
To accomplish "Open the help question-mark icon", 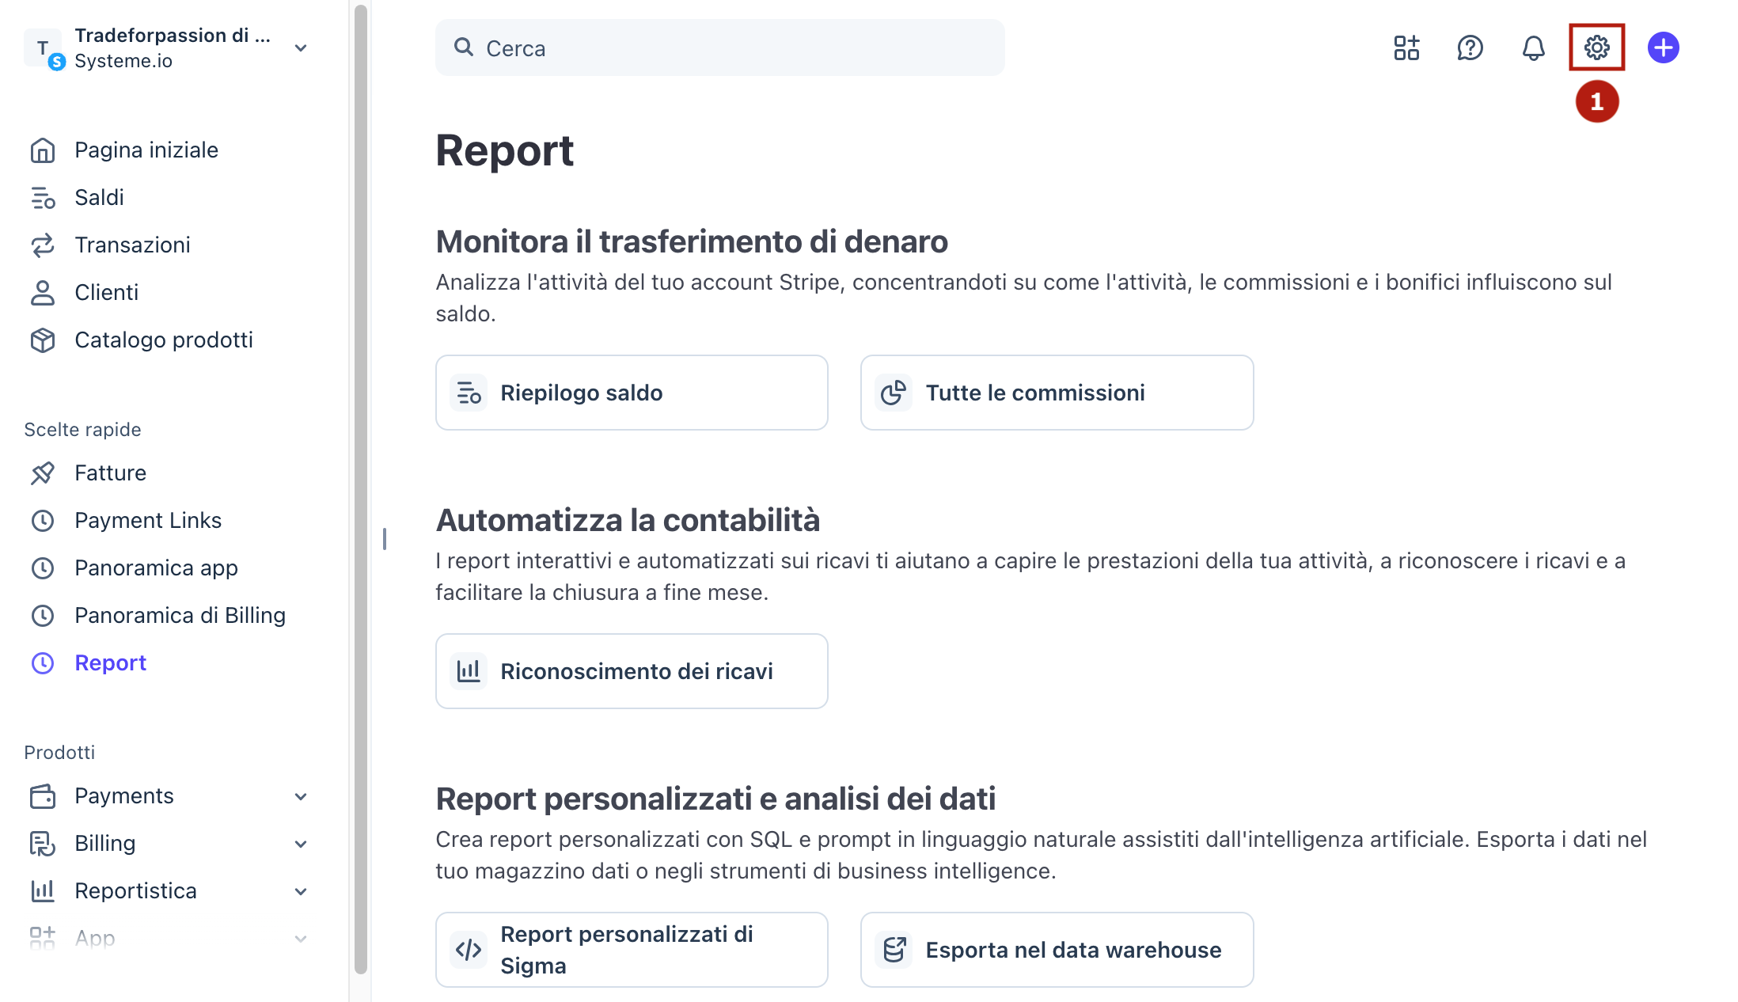I will coord(1470,47).
